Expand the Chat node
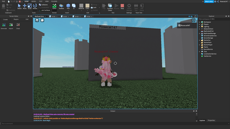This screenshot has height=129, width=230. 199,52
